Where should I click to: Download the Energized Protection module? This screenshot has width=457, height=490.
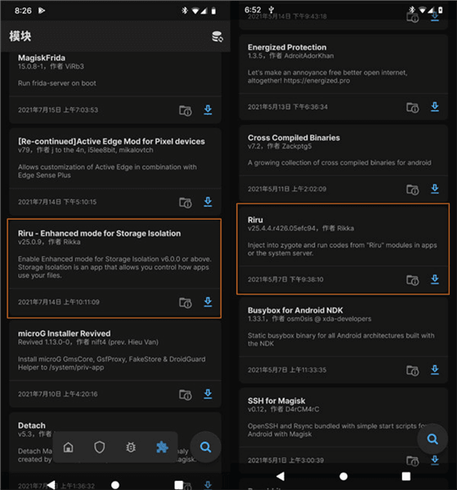point(434,107)
